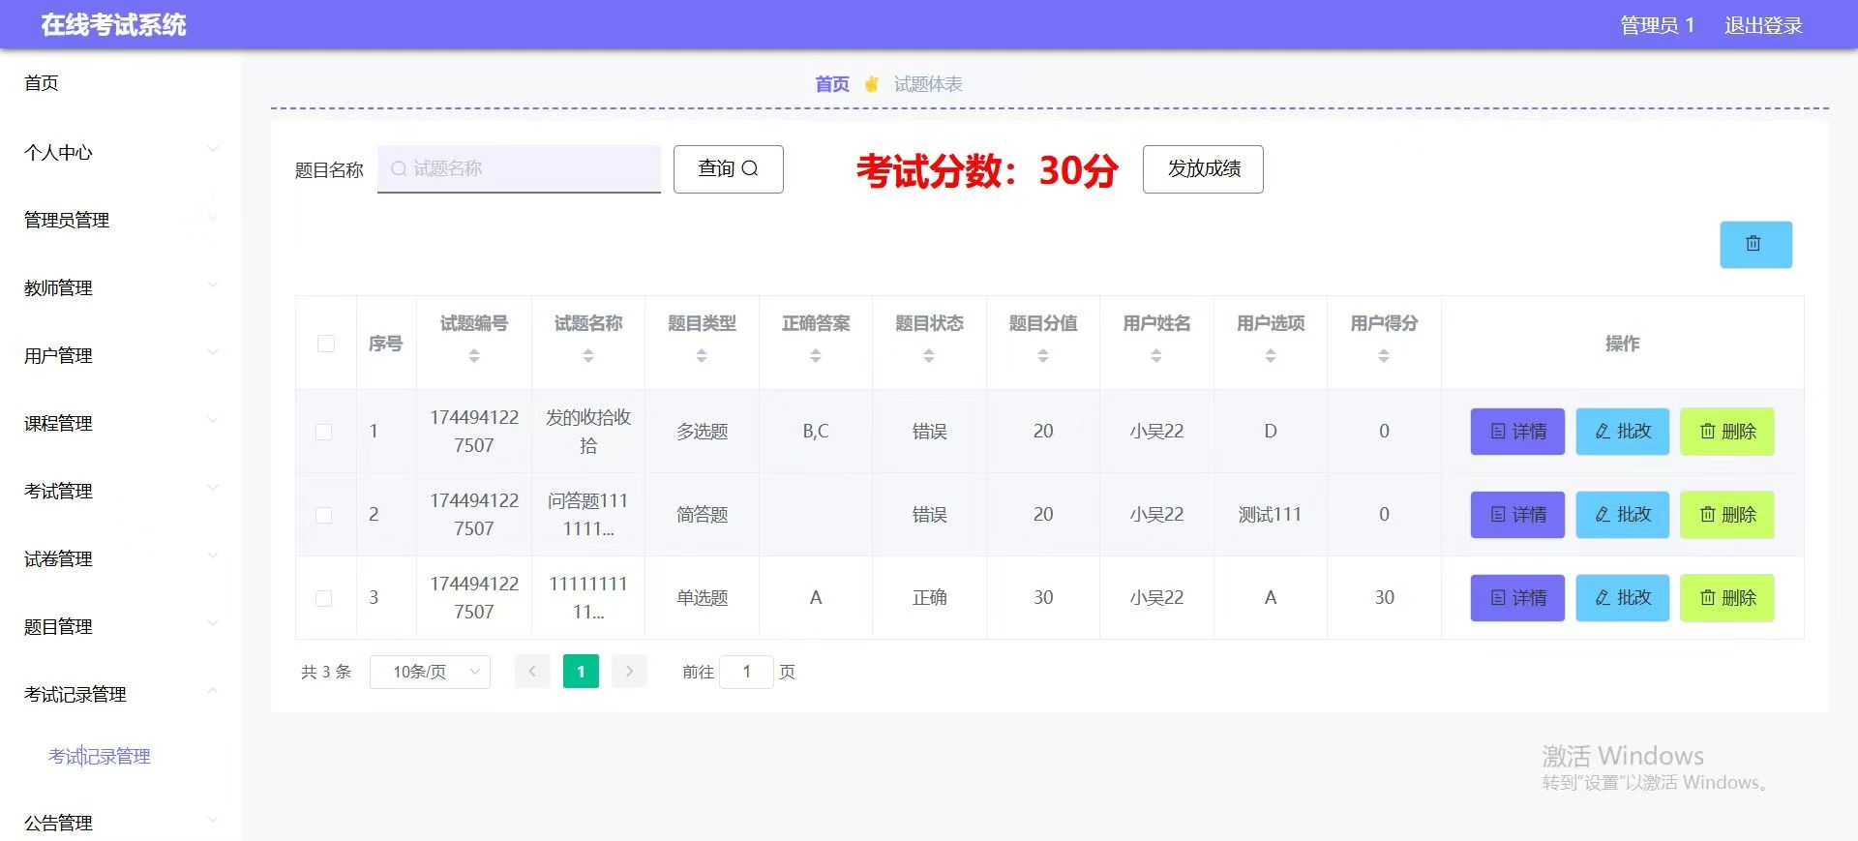1858x841 pixels.
Task: Expand 用户管理 sidebar menu
Action: click(x=121, y=355)
